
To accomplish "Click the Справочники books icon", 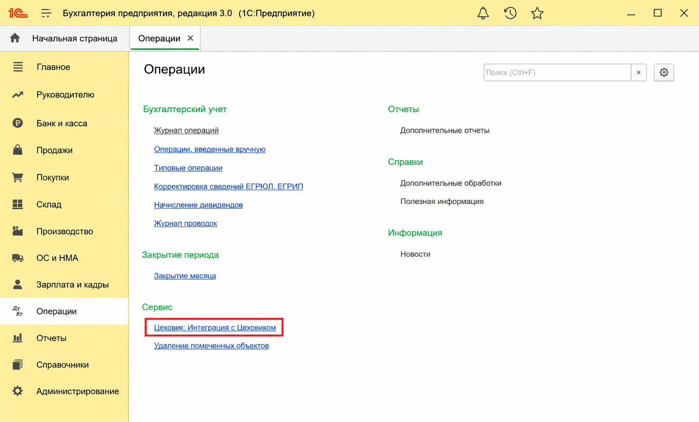I will coord(18,364).
